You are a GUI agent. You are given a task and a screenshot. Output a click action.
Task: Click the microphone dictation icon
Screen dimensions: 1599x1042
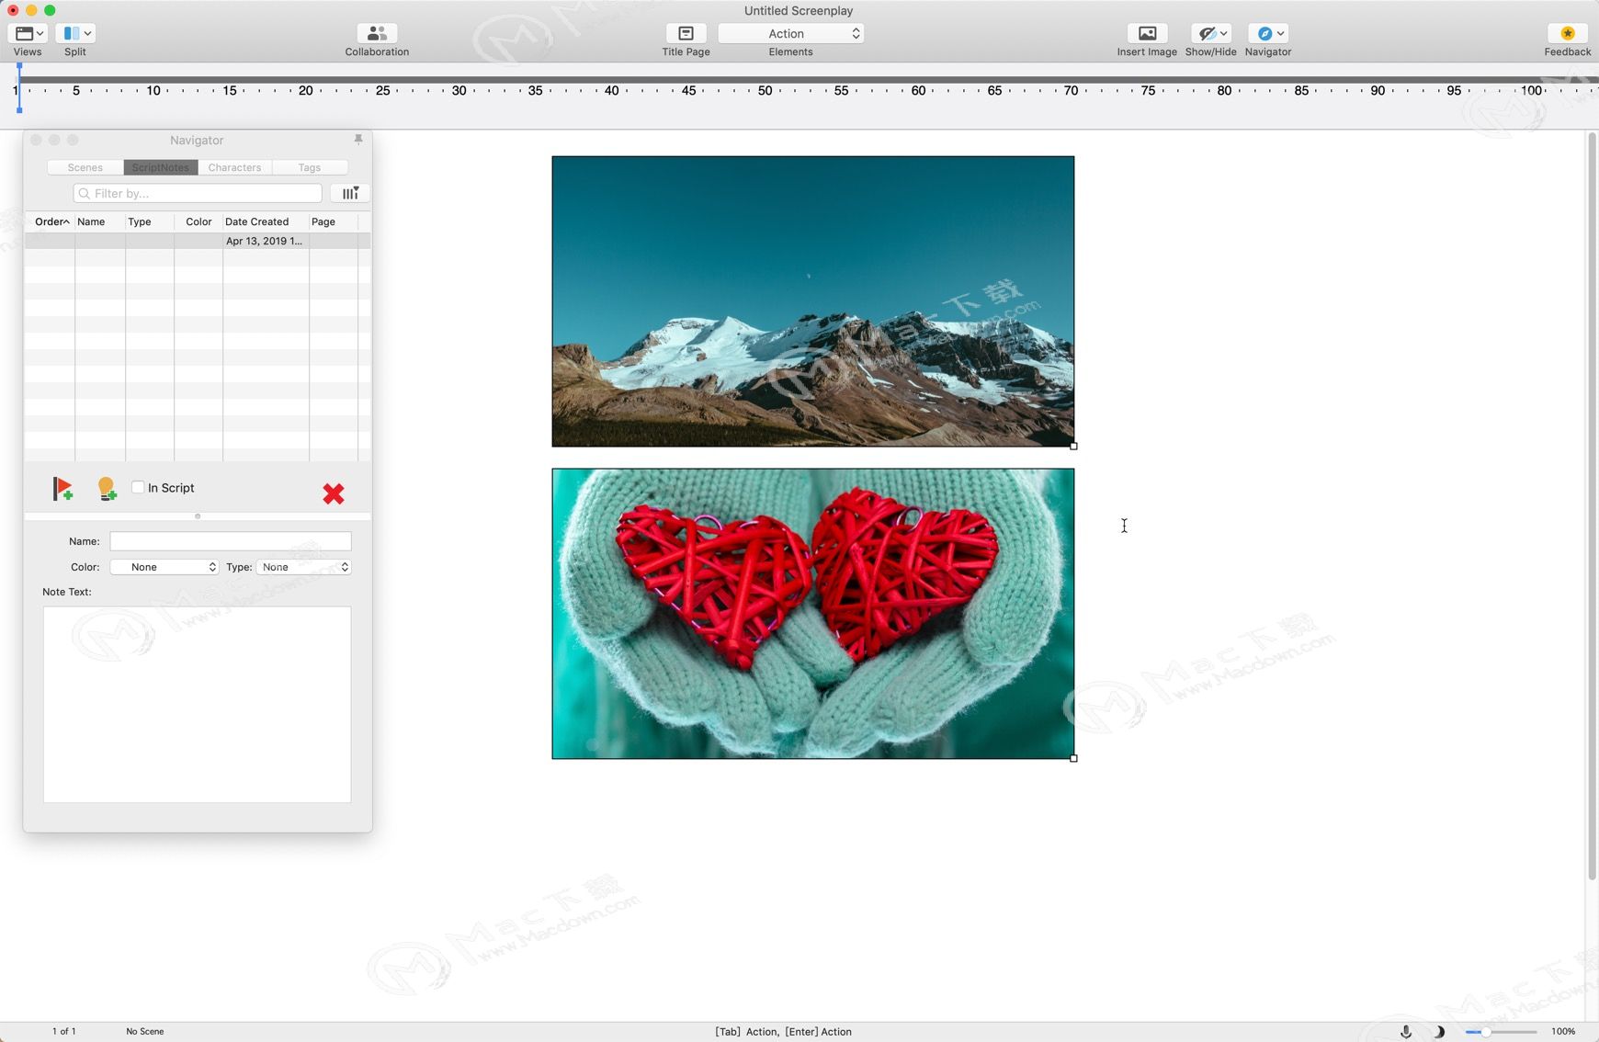pos(1406,1032)
